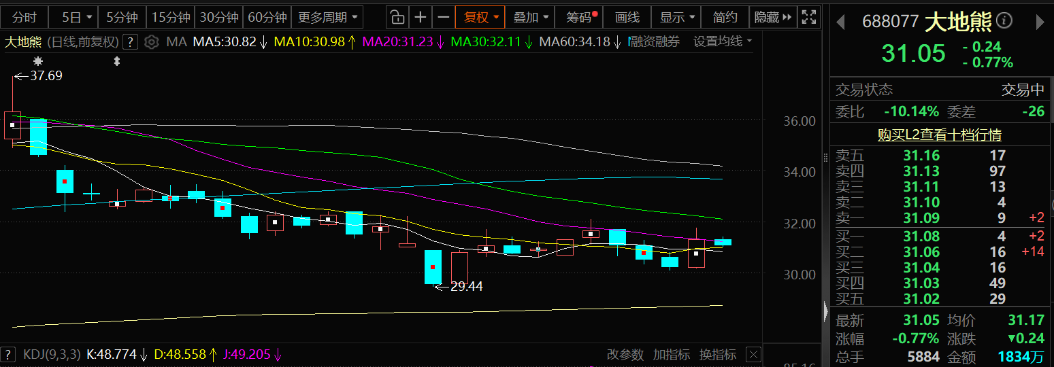Go to previous stock with left arrow
The height and width of the screenshot is (367, 1054).
[x=841, y=22]
